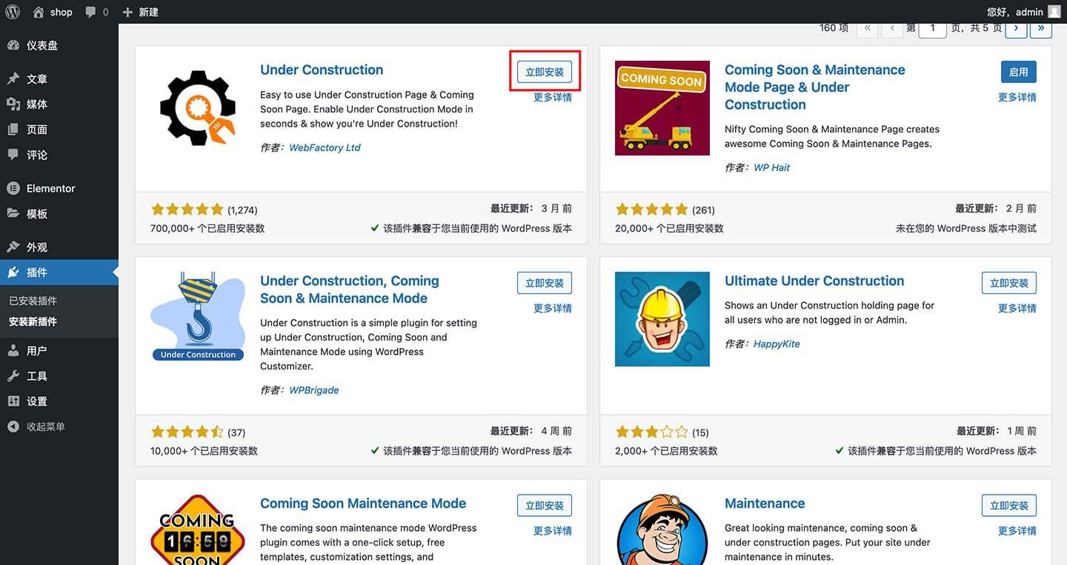Install Under Construction, Coming Soon & Maintenance Mode
Screen dimensions: 1067x565
pos(545,283)
